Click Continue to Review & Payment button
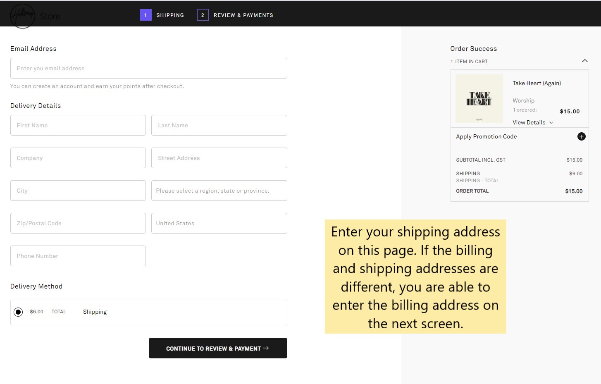The width and height of the screenshot is (601, 384). tap(218, 348)
